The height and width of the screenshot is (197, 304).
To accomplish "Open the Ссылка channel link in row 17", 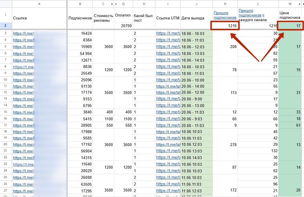I will click(24, 125).
